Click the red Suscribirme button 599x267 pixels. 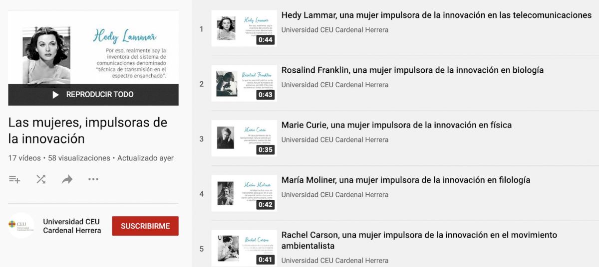[x=145, y=226]
